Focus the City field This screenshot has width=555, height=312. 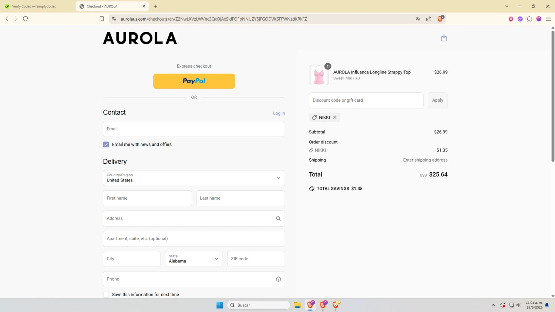[132, 259]
